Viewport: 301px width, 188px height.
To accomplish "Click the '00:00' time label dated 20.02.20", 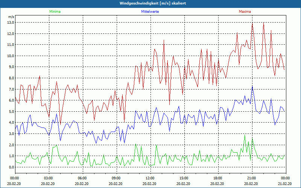I will [x=14, y=178].
